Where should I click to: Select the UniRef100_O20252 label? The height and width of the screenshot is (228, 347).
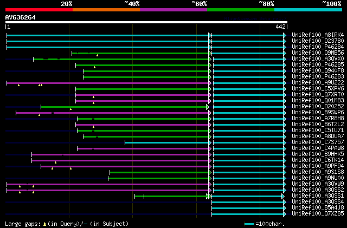tap(318, 107)
